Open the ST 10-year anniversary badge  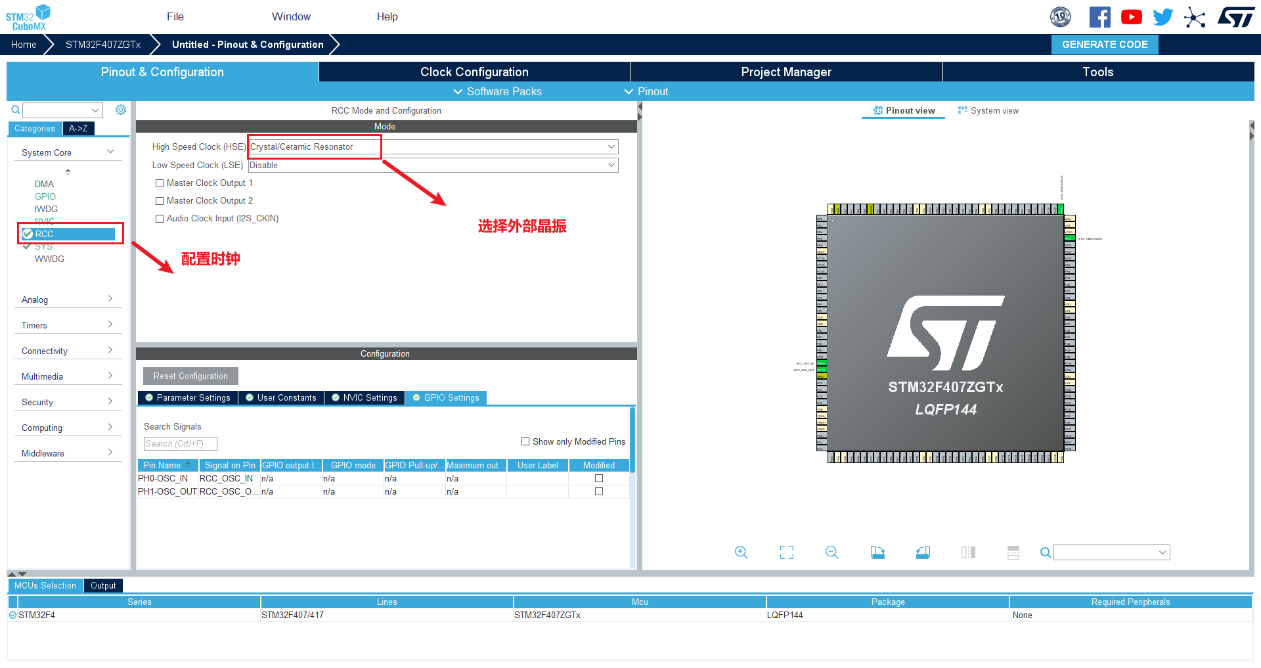pos(1061,17)
